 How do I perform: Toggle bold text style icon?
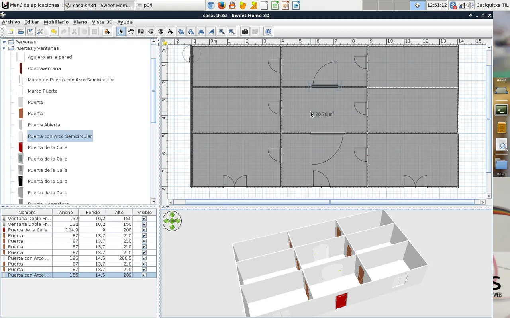pos(201,31)
